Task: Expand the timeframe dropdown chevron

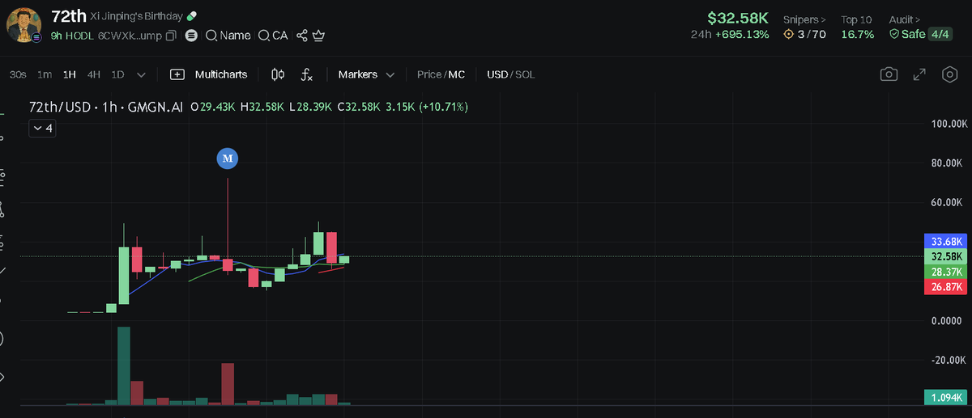Action: coord(142,74)
